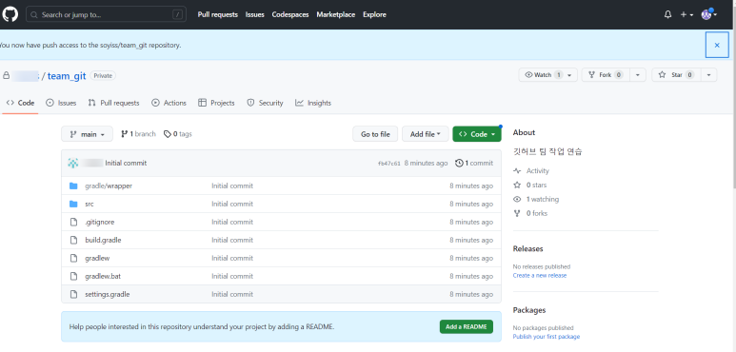Open the Activity link in About

(531, 171)
